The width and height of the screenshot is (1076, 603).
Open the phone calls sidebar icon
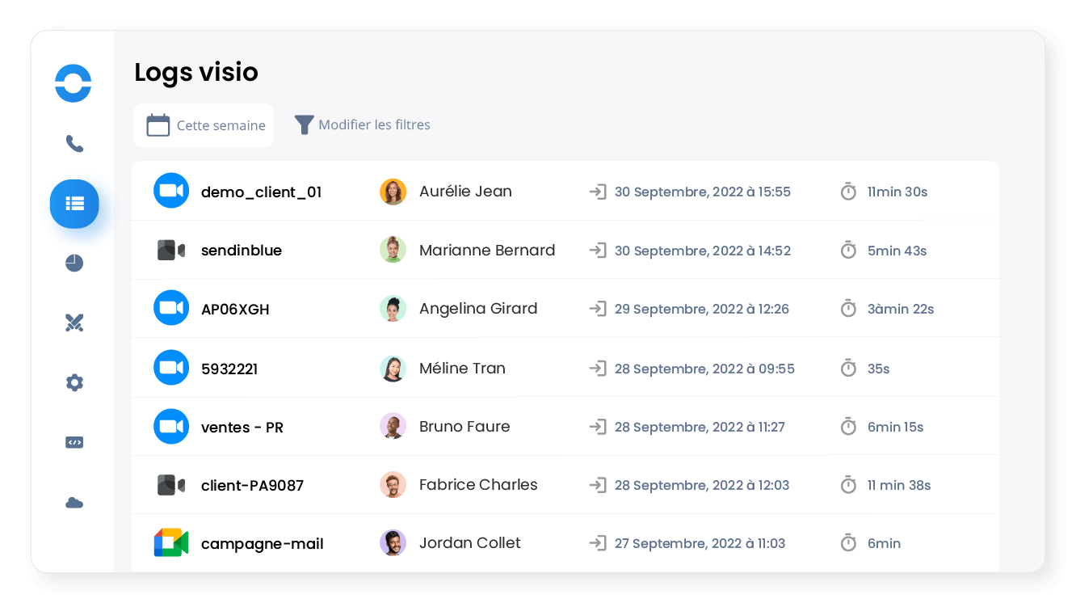[74, 144]
